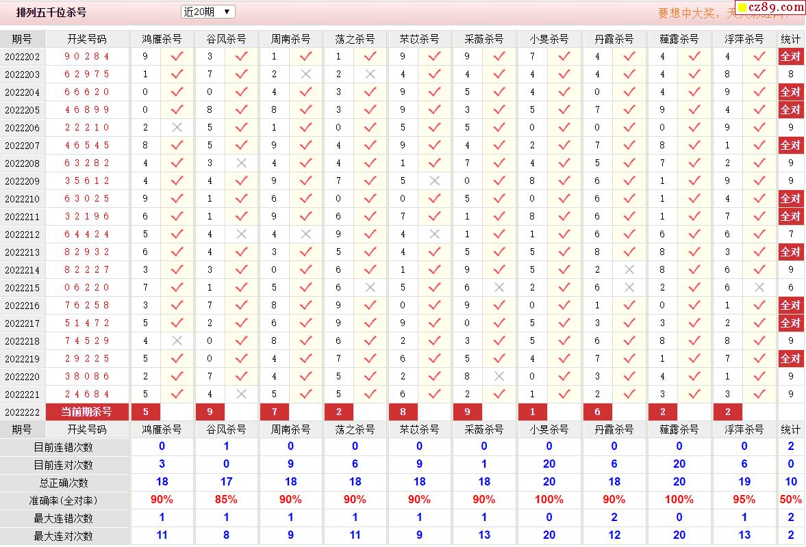Click the red check for 葹露 in row 2022216
This screenshot has height=547, width=806.
tap(694, 306)
